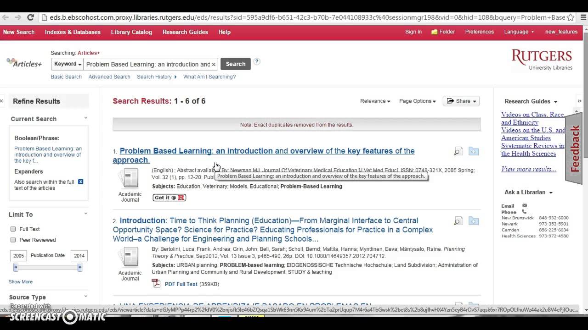Screen dimensions: 588x330
Task: Open Preferences in top bar
Action: click(480, 32)
